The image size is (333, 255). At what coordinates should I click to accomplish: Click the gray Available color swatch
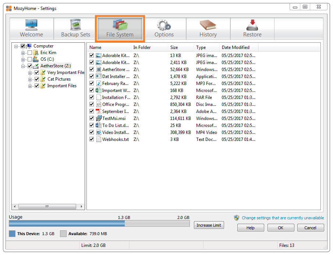(63, 234)
